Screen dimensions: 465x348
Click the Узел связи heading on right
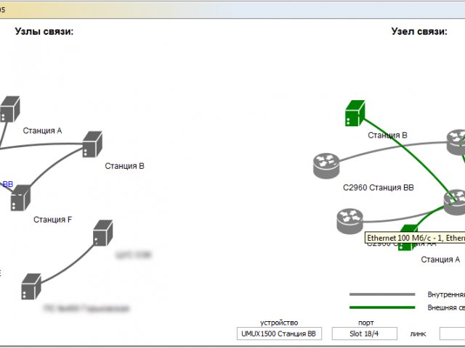419,31
